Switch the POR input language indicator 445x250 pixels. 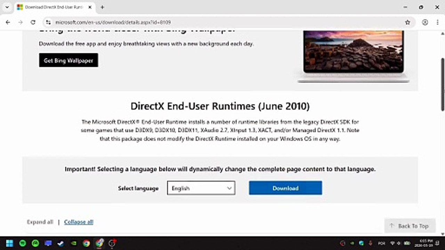pyautogui.click(x=381, y=243)
